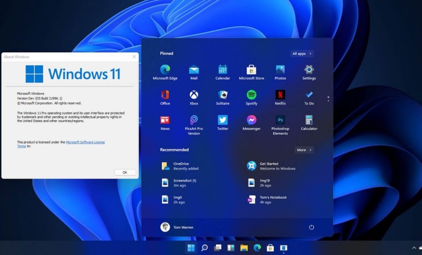Click the power button in Start menu

pos(312,227)
